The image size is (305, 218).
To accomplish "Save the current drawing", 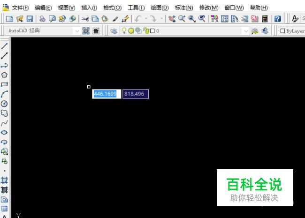I will 30,19.
